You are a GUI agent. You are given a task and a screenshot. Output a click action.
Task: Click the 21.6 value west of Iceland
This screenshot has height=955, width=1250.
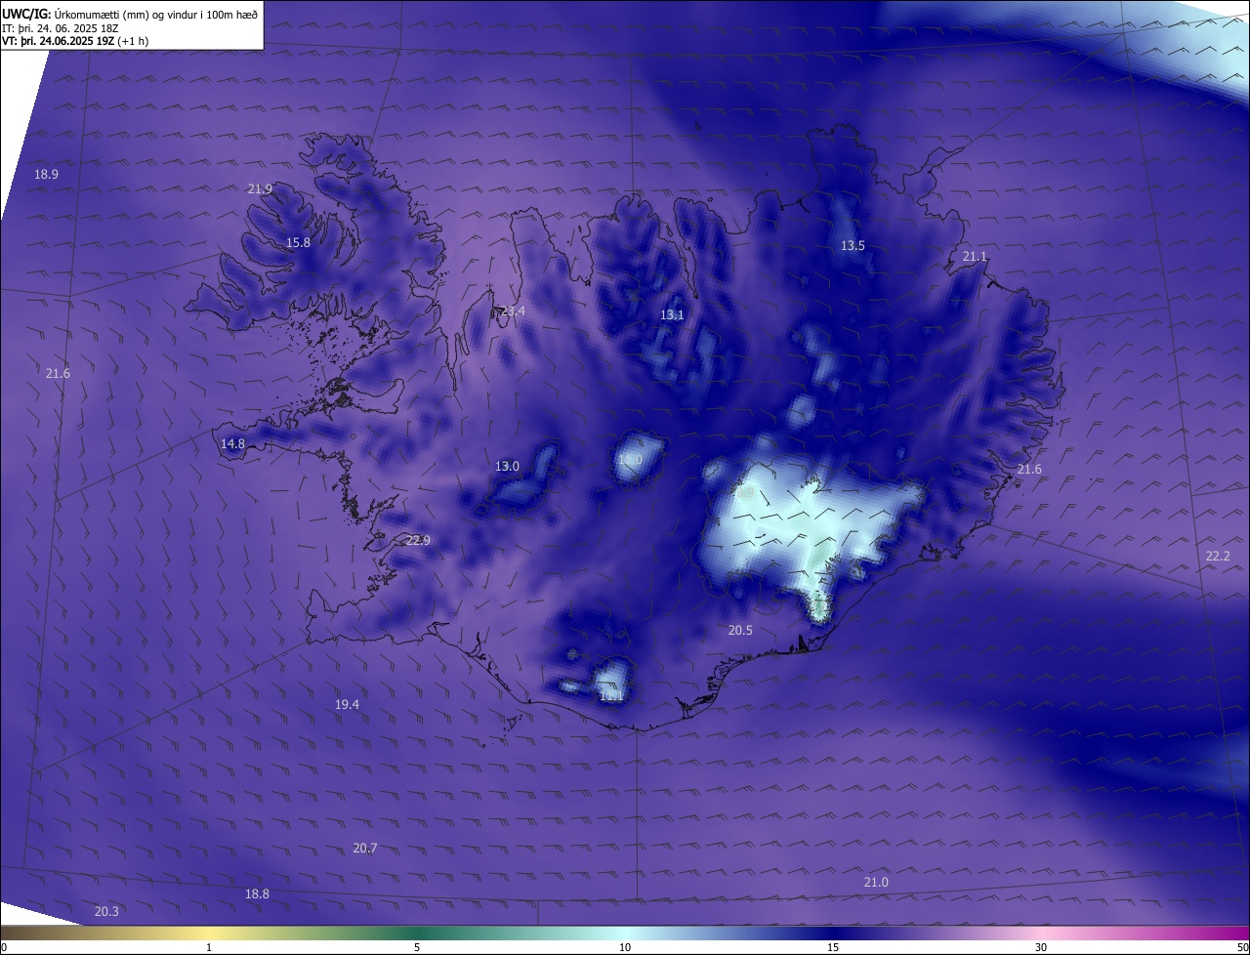(58, 373)
